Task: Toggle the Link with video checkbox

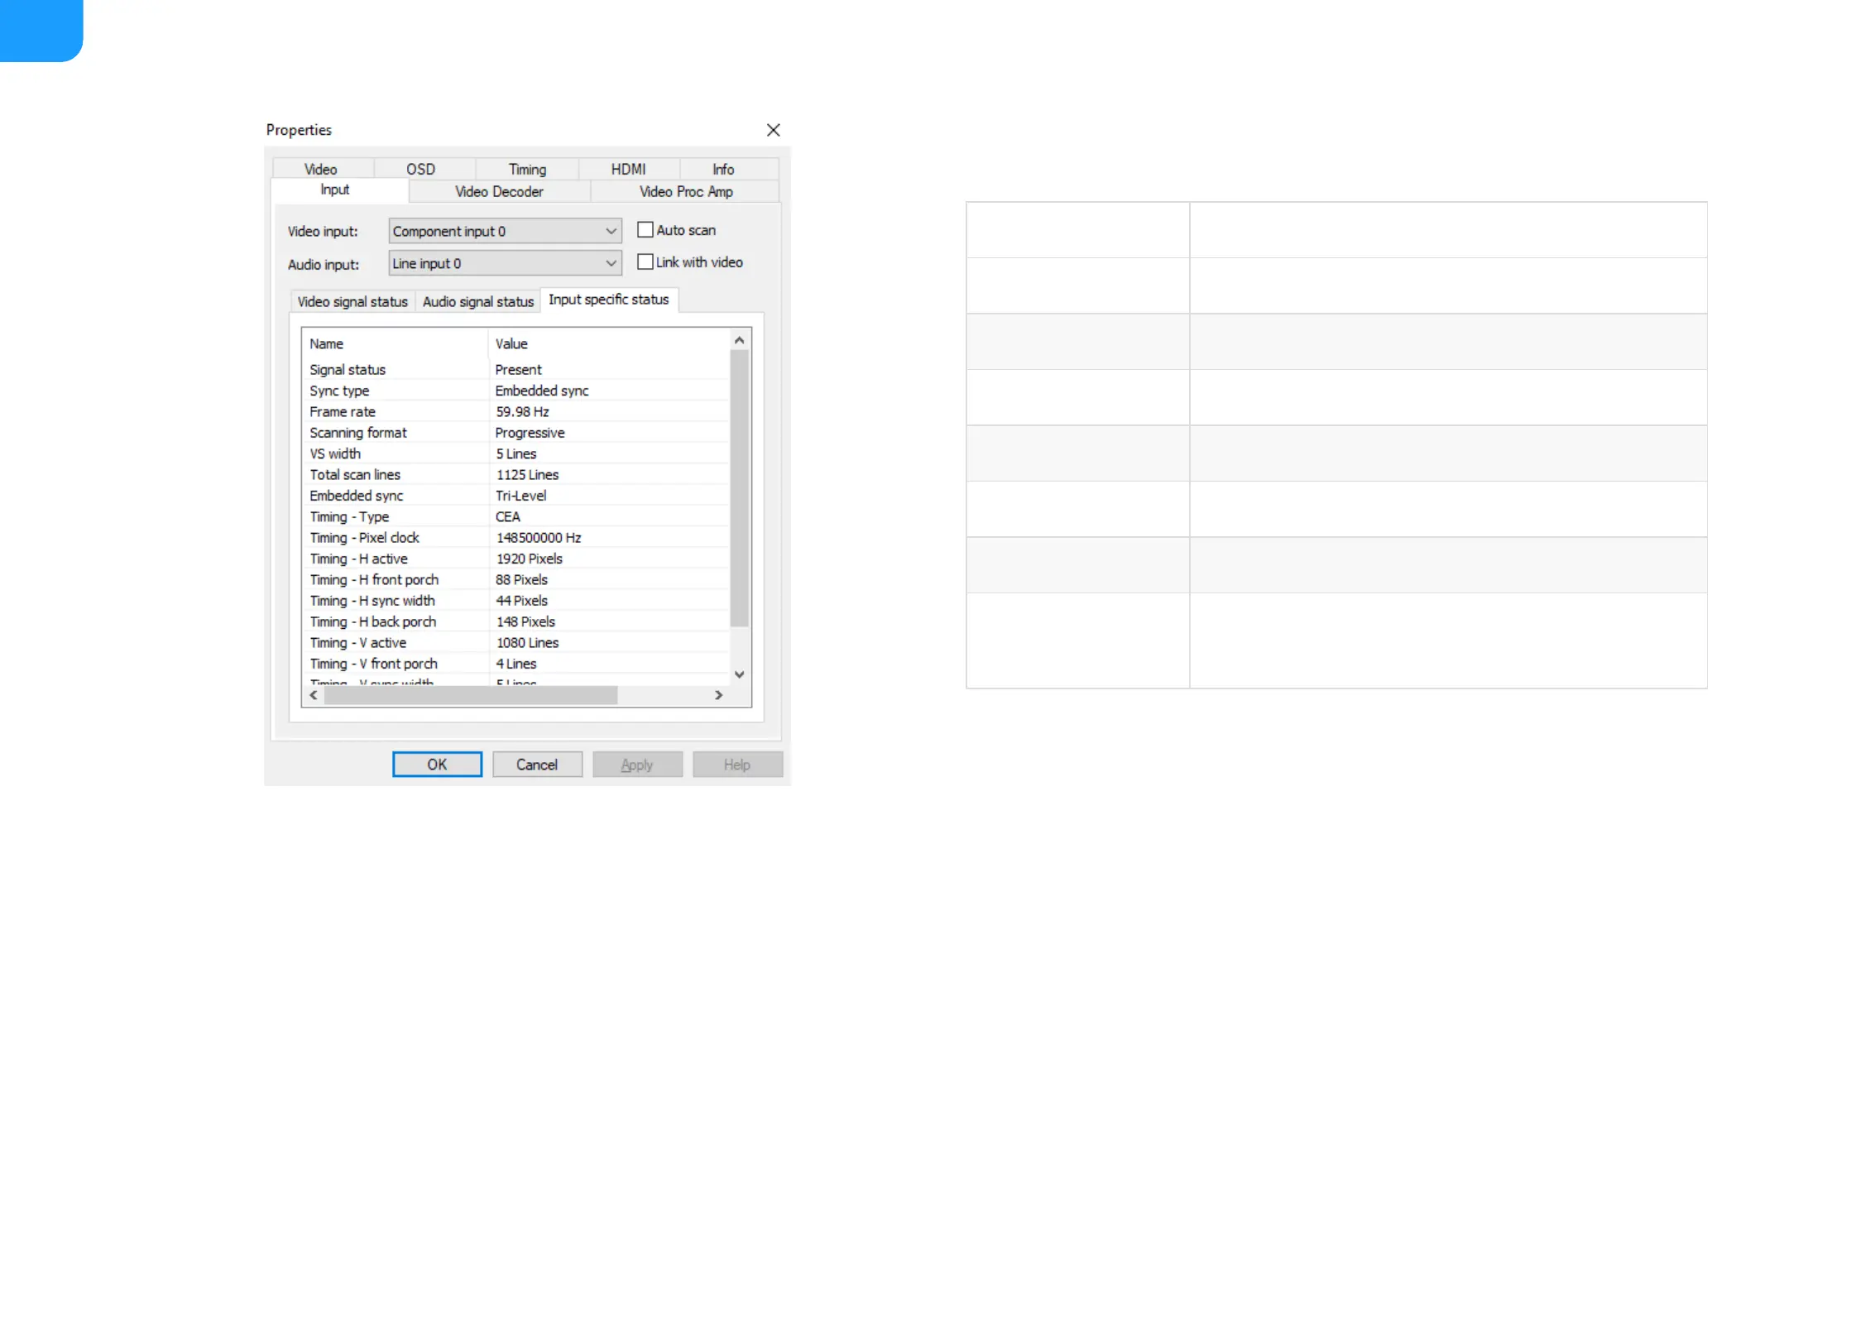Action: [x=645, y=261]
